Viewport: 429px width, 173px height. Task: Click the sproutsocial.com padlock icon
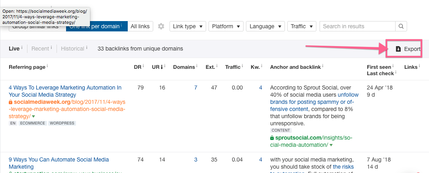(272, 138)
